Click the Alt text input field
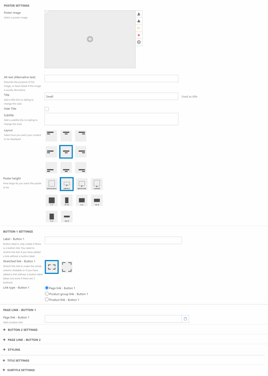 111,78
